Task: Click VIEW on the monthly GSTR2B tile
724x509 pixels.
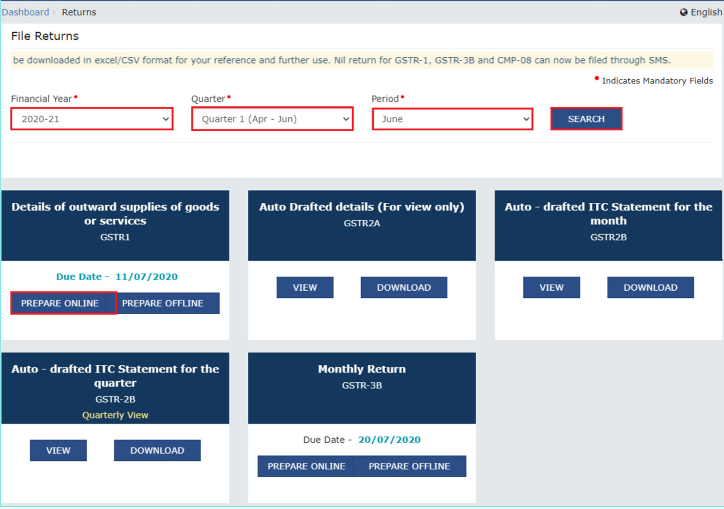Action: click(551, 287)
